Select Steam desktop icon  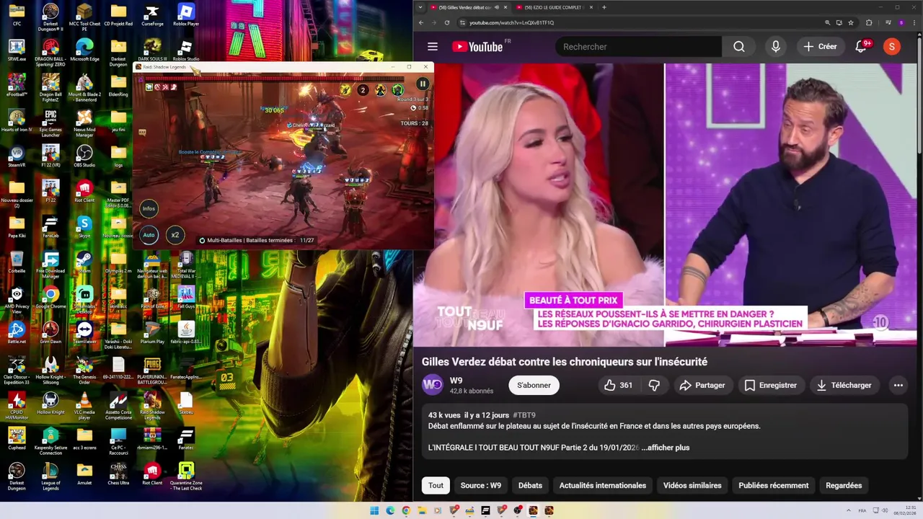[84, 262]
